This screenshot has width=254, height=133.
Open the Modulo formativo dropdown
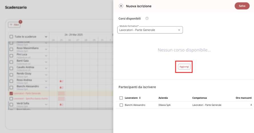pyautogui.click(x=150, y=30)
